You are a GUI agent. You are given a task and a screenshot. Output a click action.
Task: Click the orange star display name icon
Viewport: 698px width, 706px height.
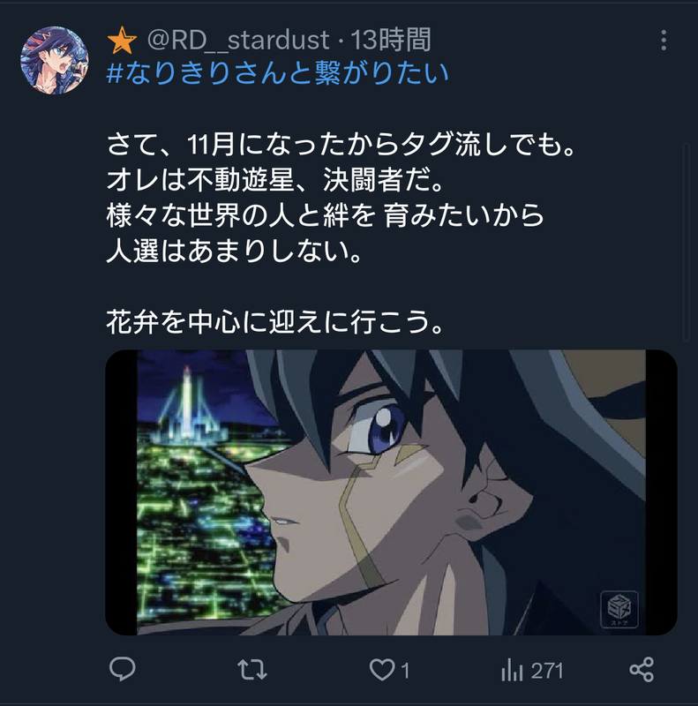122,41
